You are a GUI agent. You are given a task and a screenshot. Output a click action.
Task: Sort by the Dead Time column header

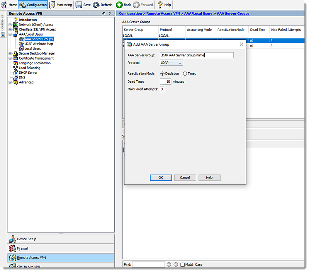[x=259, y=30]
